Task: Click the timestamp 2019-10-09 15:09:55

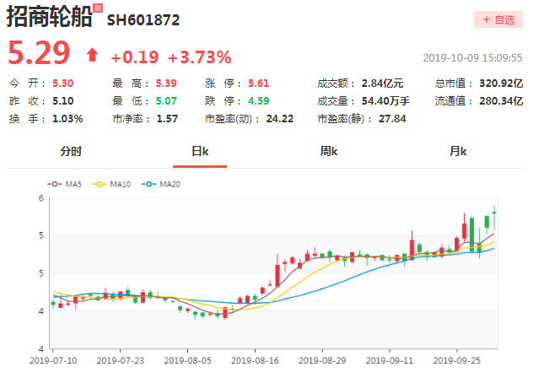Action: pyautogui.click(x=472, y=58)
